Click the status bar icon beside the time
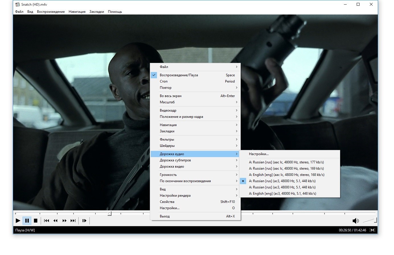This screenshot has height=255, width=394. pyautogui.click(x=372, y=230)
